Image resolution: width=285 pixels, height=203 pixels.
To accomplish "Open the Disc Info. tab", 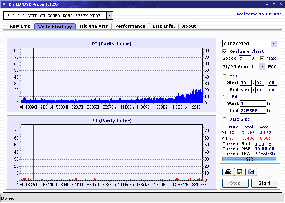I will (164, 26).
